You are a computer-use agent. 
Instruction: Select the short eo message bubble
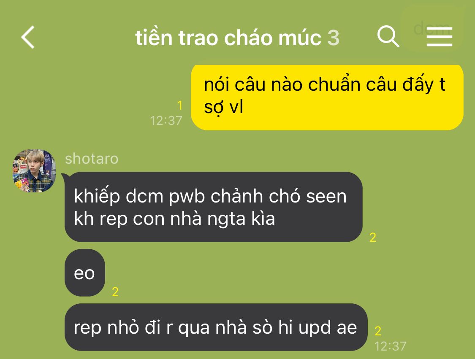(x=85, y=273)
